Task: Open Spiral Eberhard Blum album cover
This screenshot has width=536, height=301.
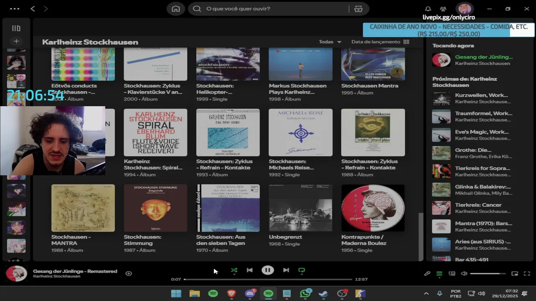Action: [x=155, y=133]
